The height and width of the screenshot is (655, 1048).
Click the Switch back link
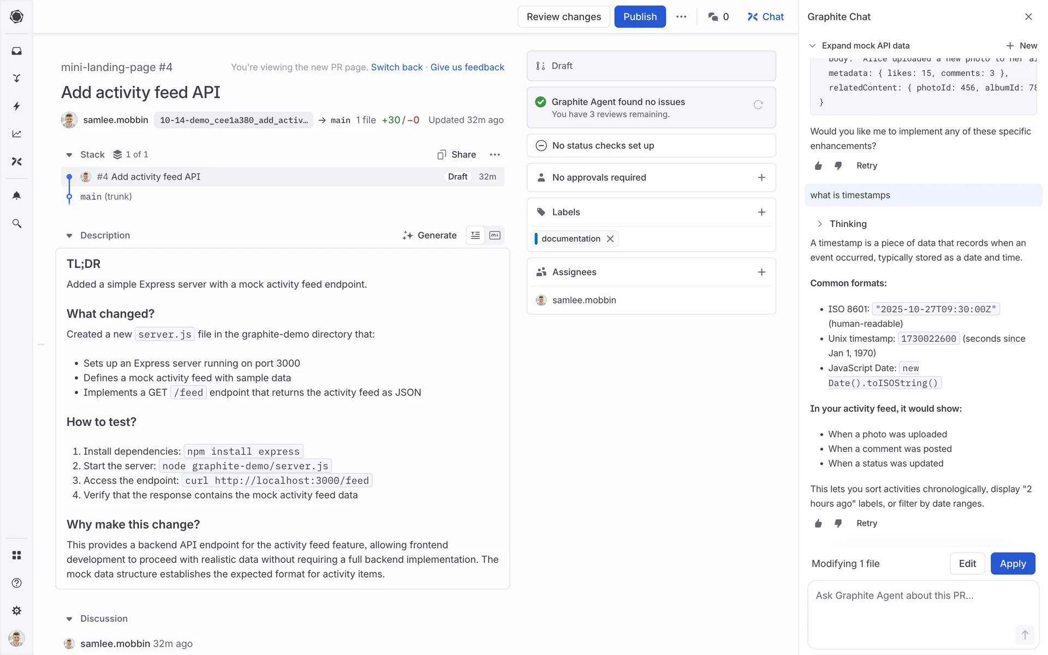[397, 67]
